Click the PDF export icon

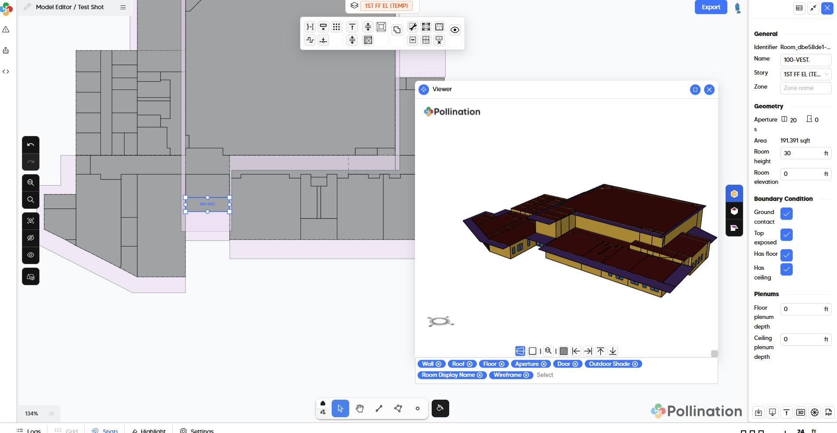click(828, 412)
